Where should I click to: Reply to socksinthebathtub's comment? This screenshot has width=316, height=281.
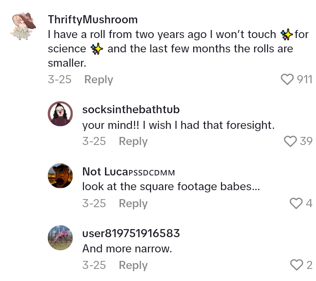tap(133, 141)
